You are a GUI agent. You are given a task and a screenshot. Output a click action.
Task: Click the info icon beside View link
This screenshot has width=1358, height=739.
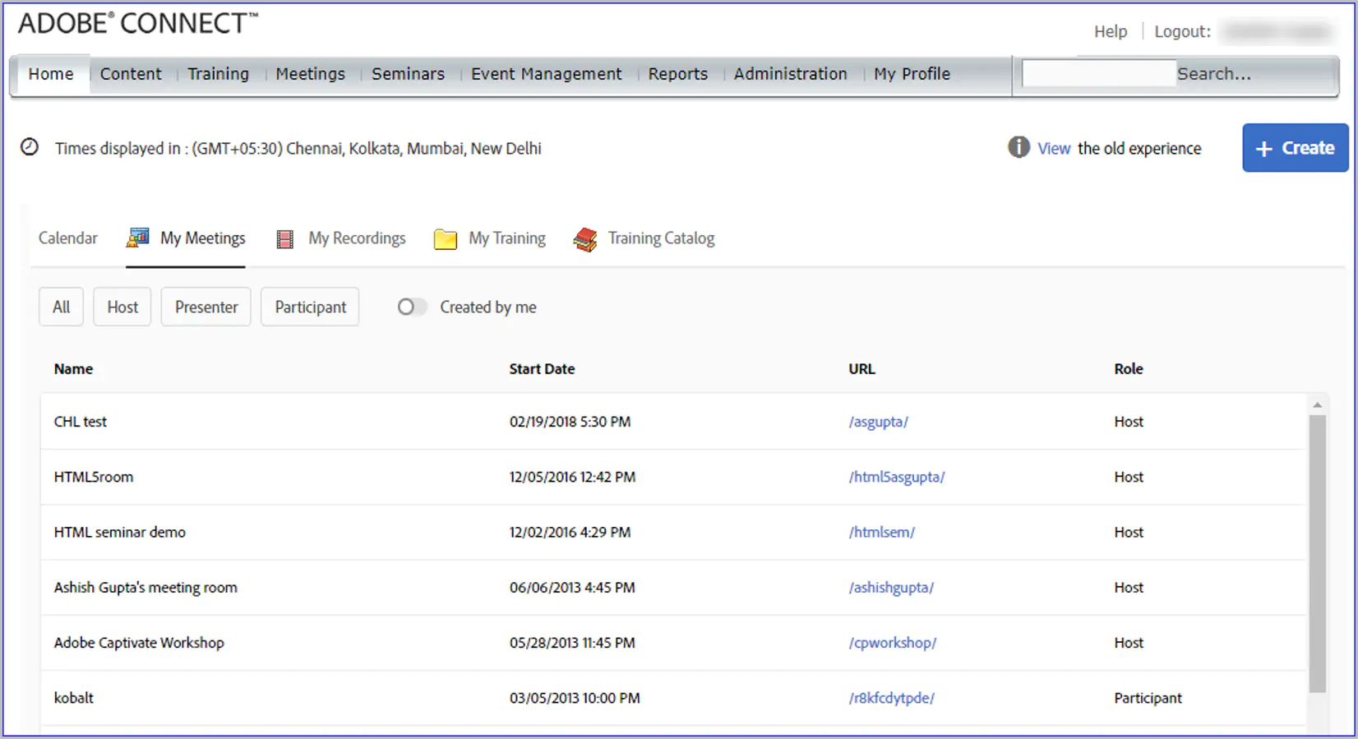(x=1018, y=147)
